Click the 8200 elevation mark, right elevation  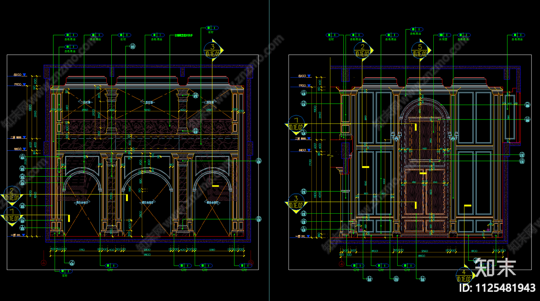304,76
